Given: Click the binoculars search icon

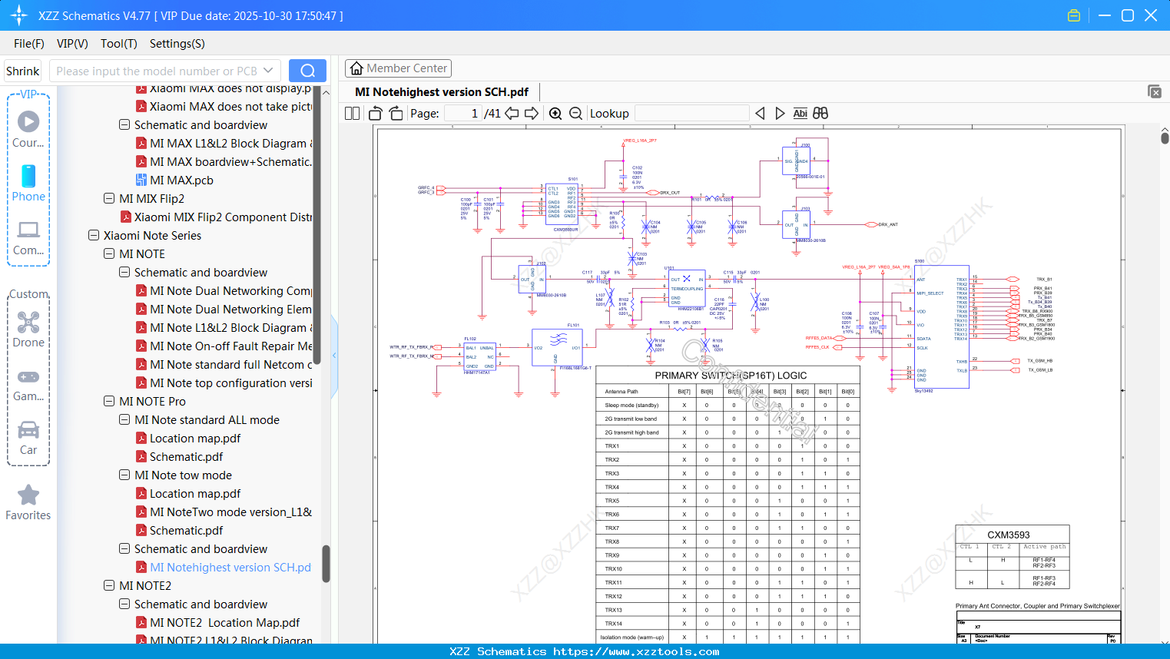Looking at the screenshot, I should click(x=820, y=114).
